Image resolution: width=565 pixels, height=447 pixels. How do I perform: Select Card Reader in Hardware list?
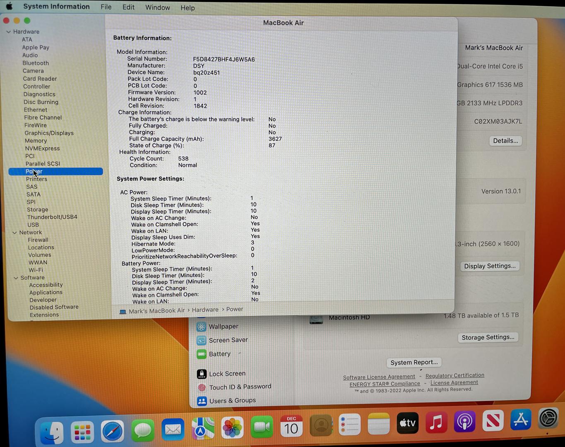(x=40, y=79)
